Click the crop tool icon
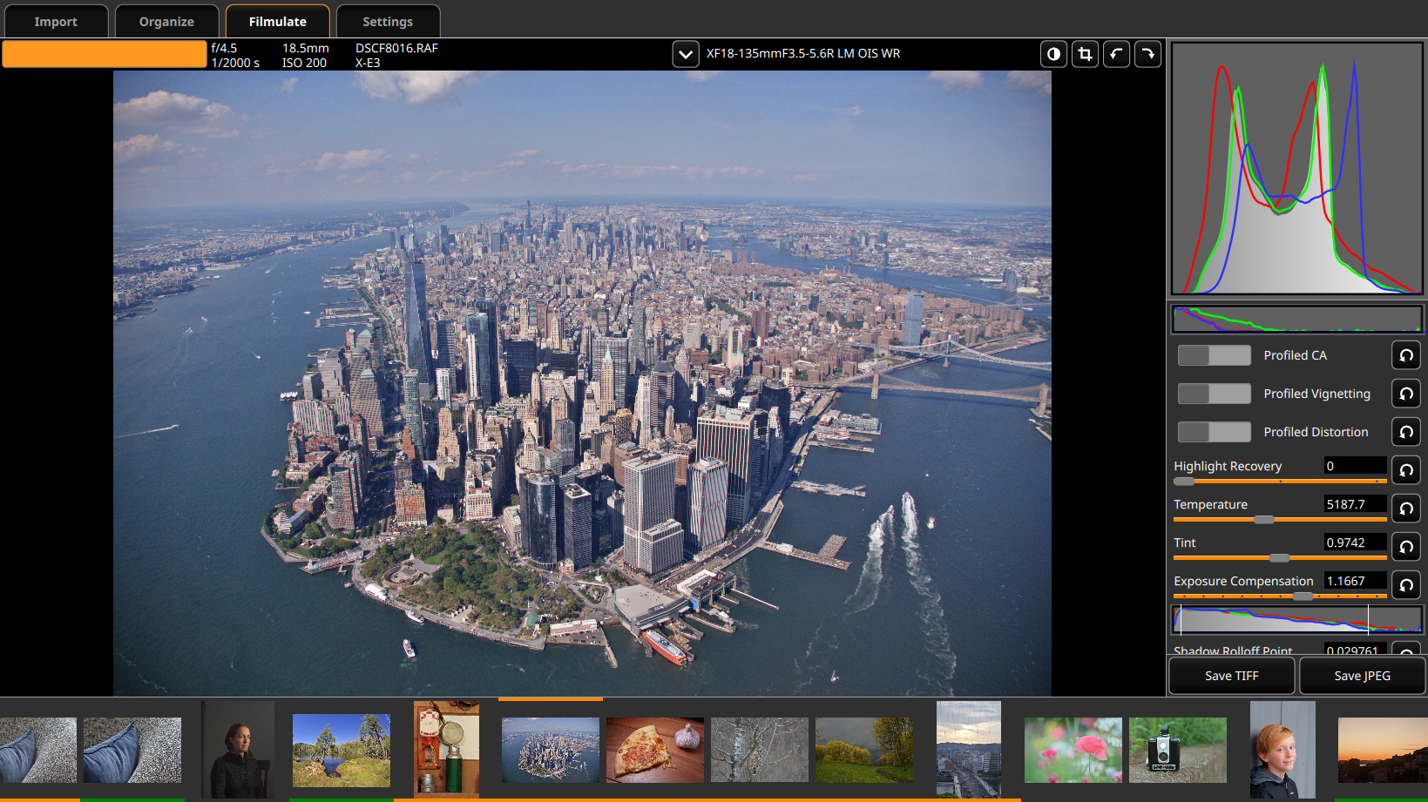 1085,54
